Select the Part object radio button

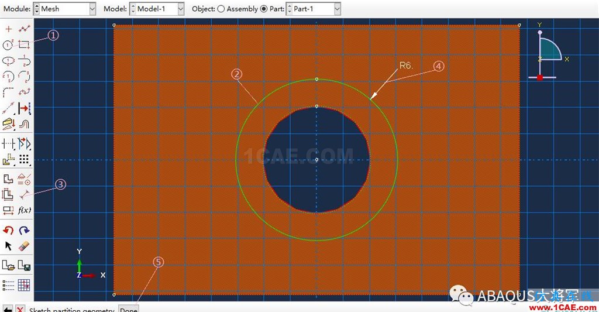[264, 9]
